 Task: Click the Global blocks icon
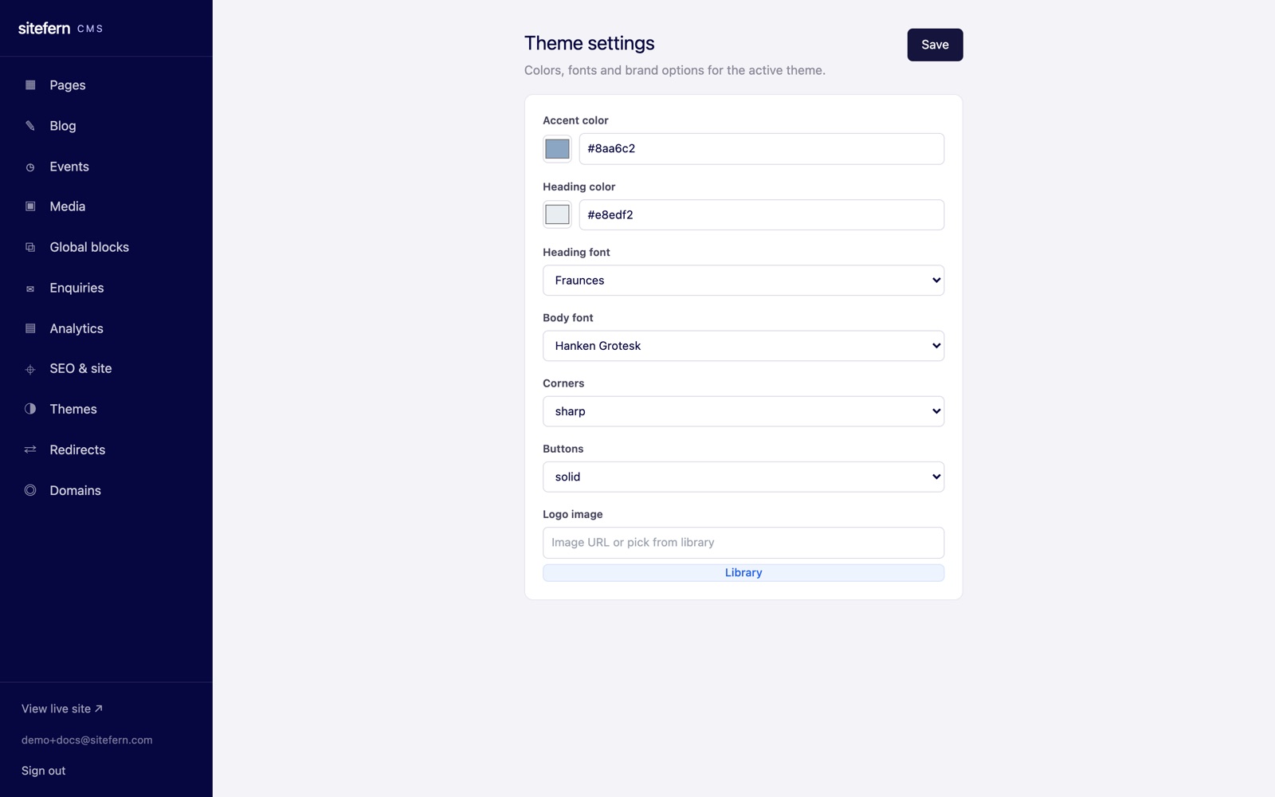click(x=30, y=248)
